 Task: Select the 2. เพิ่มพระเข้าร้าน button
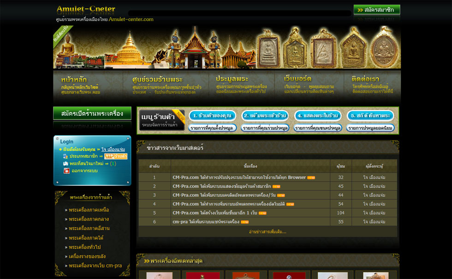coord(265,115)
